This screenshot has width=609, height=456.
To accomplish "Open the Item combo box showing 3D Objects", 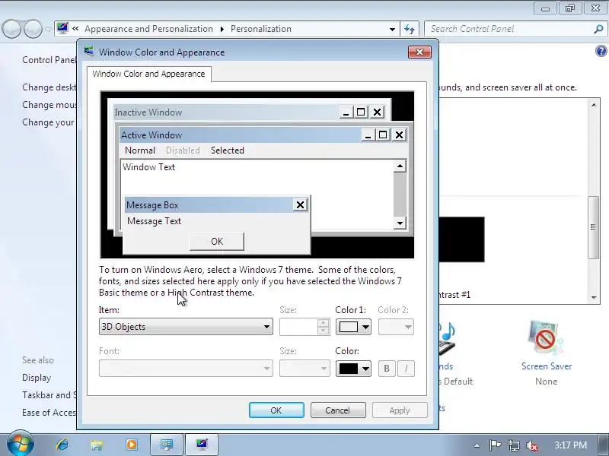I will [186, 327].
